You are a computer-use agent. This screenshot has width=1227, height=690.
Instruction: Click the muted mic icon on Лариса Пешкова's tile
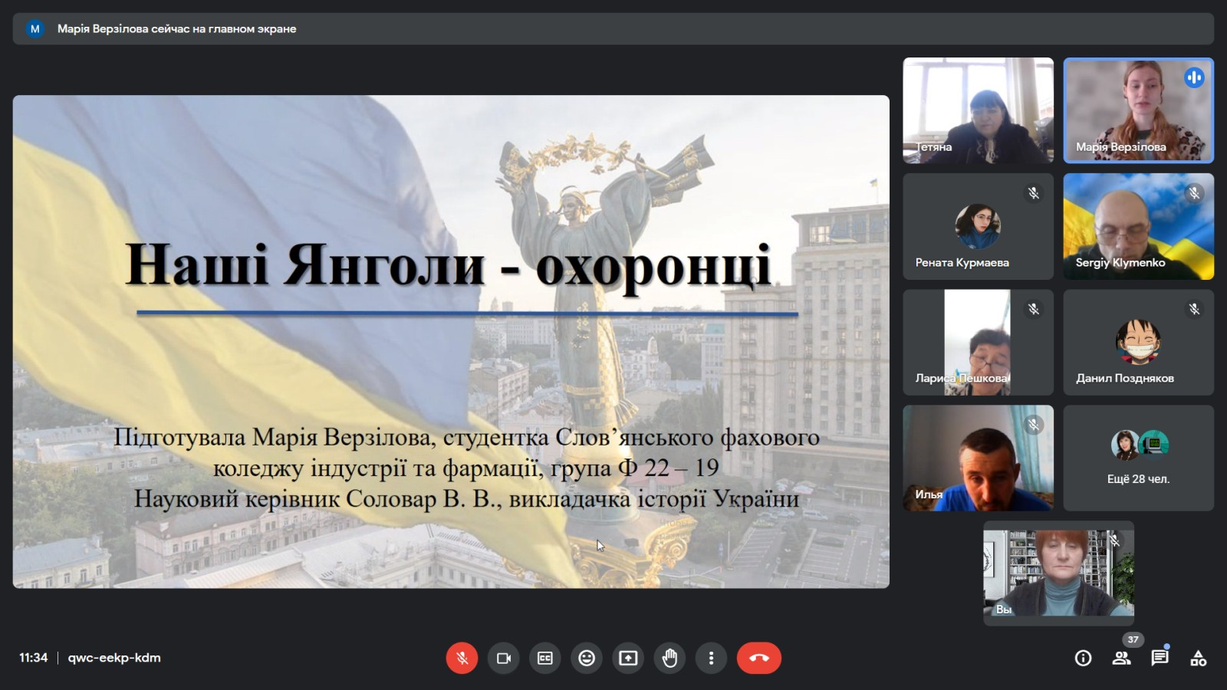click(x=1034, y=309)
